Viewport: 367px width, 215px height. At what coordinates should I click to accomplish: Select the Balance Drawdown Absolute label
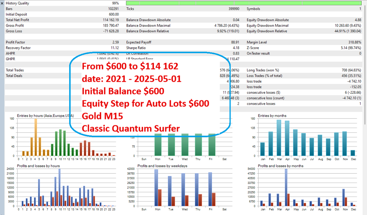pos(148,20)
